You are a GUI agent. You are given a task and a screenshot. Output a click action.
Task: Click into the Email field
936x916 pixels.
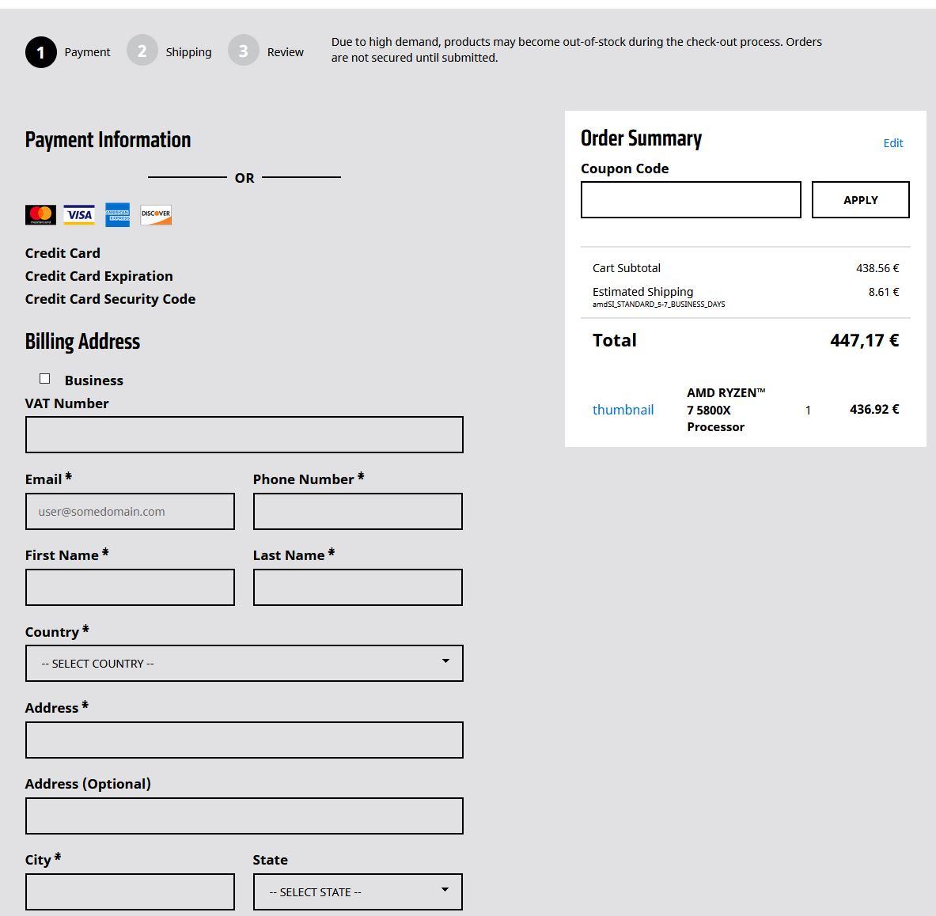pos(130,512)
